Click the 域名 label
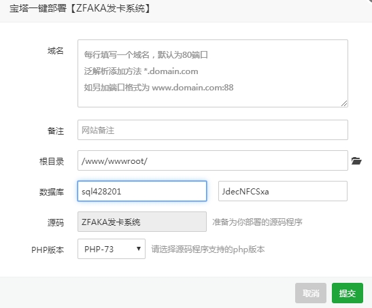The height and width of the screenshot is (308, 372). point(56,51)
